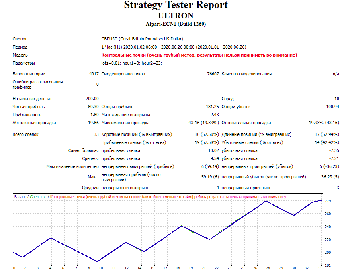The height and width of the screenshot is (269, 346).
Task: Click the Чистая прибыль value 80.30
Action: pyautogui.click(x=93, y=107)
